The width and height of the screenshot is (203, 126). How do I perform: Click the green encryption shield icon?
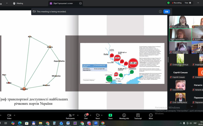(168, 3)
